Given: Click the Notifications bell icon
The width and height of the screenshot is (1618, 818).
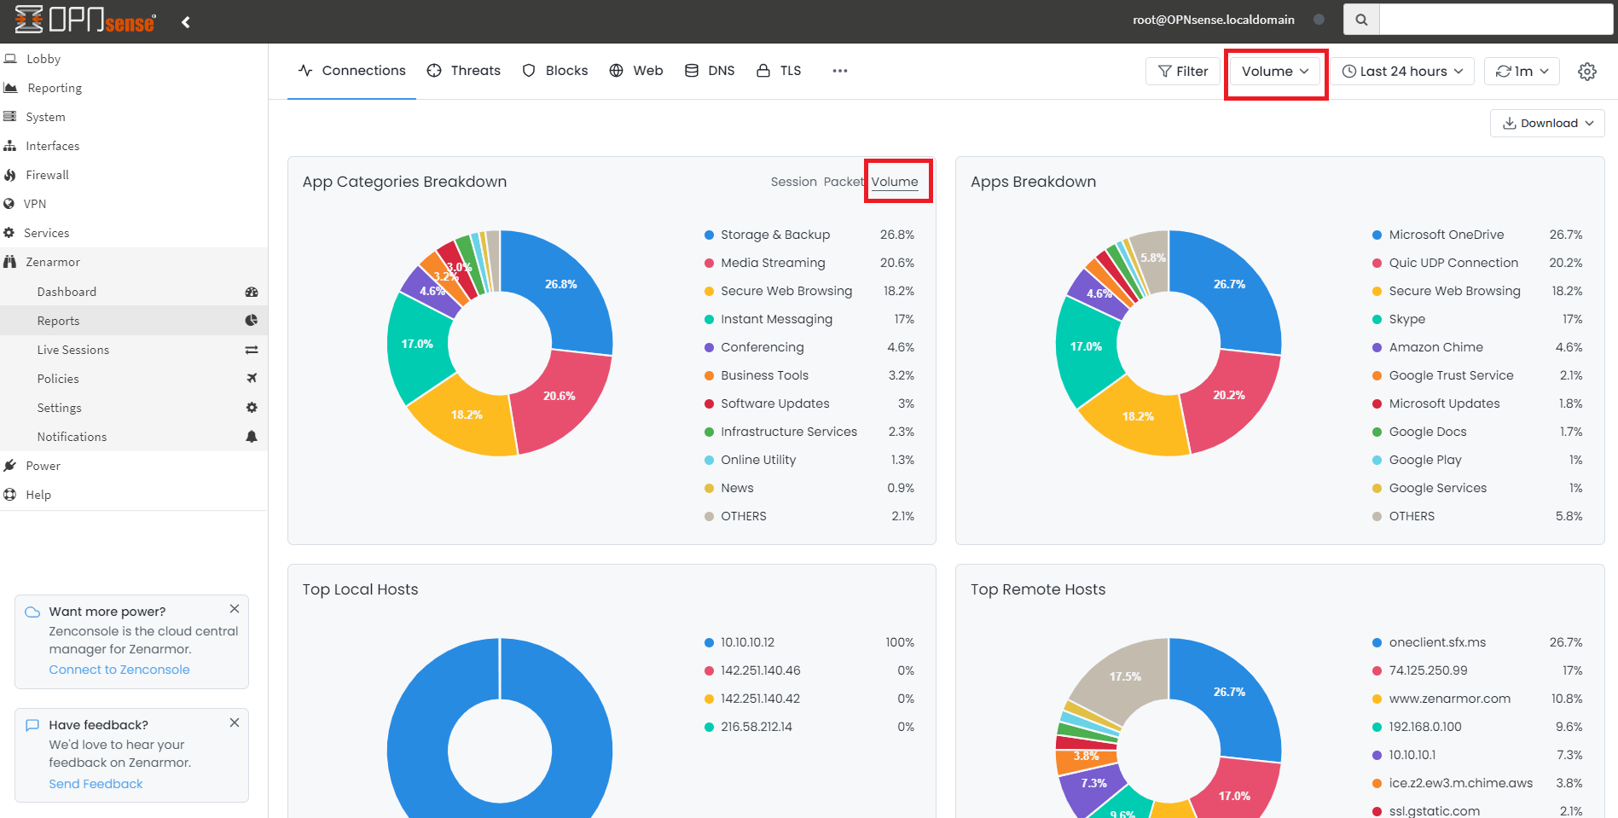Looking at the screenshot, I should [x=252, y=437].
